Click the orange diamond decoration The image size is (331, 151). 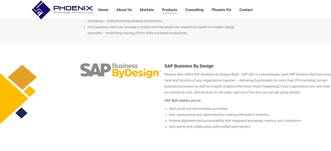(x=22, y=77)
